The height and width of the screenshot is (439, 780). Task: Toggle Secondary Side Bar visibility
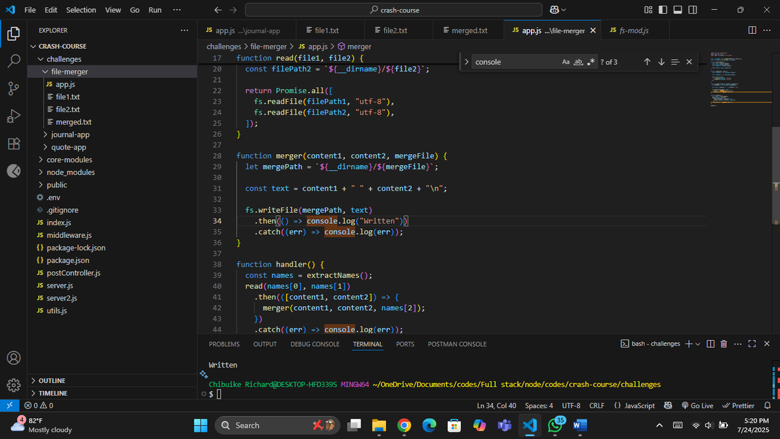(692, 10)
